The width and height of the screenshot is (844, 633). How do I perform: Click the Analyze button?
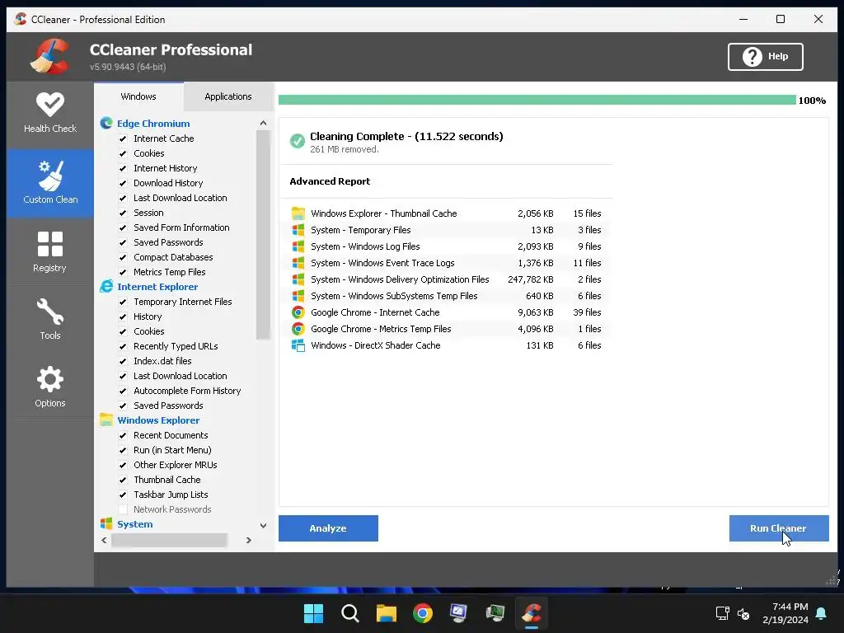click(328, 528)
